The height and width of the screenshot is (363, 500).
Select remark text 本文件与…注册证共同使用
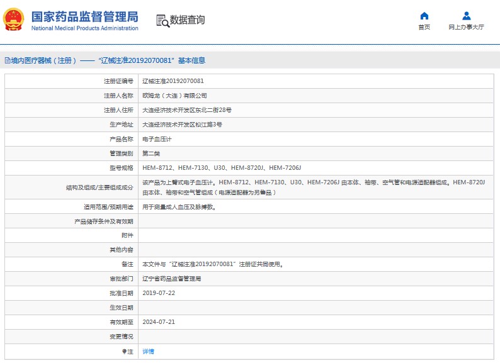(213, 264)
